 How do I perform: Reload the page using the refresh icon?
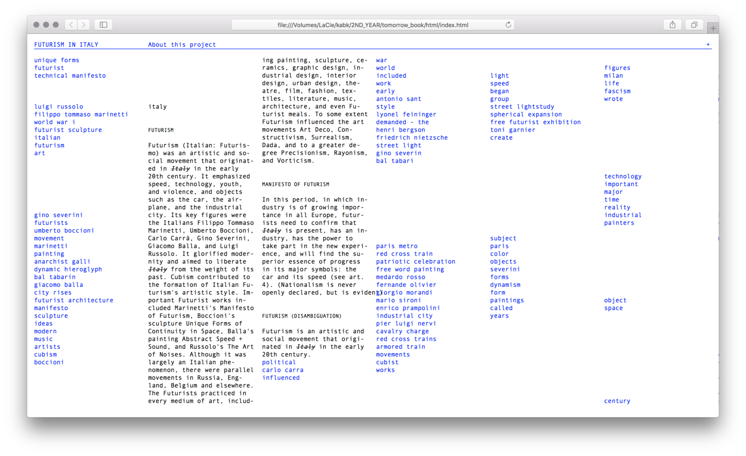508,25
